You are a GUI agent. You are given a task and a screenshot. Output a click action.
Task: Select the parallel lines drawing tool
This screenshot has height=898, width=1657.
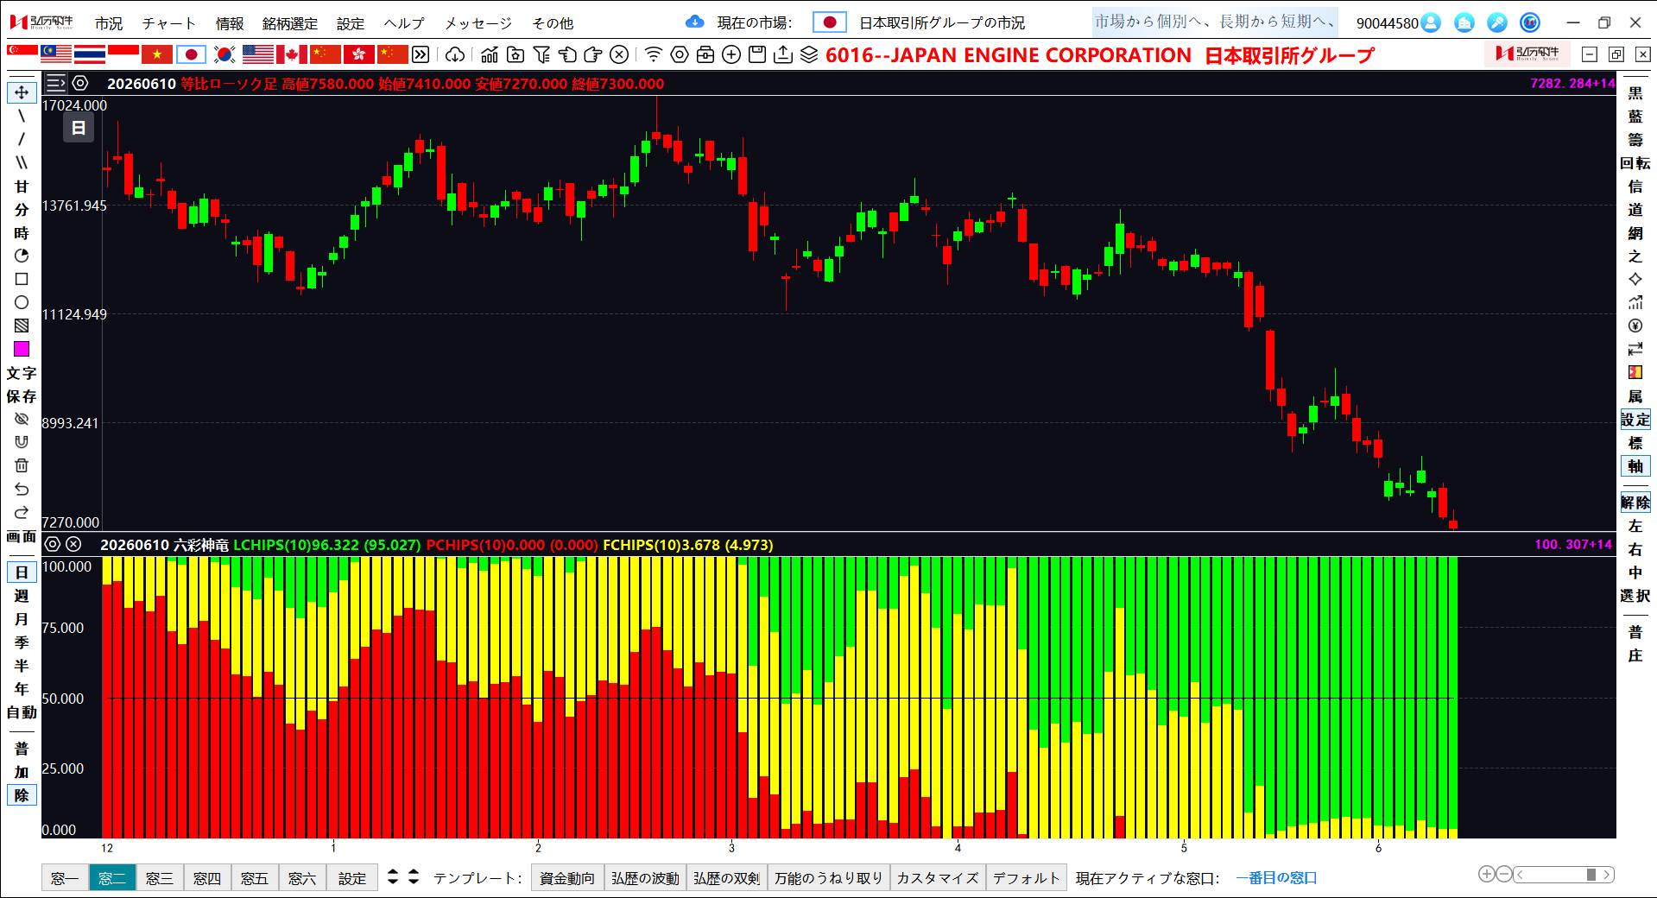[22, 162]
